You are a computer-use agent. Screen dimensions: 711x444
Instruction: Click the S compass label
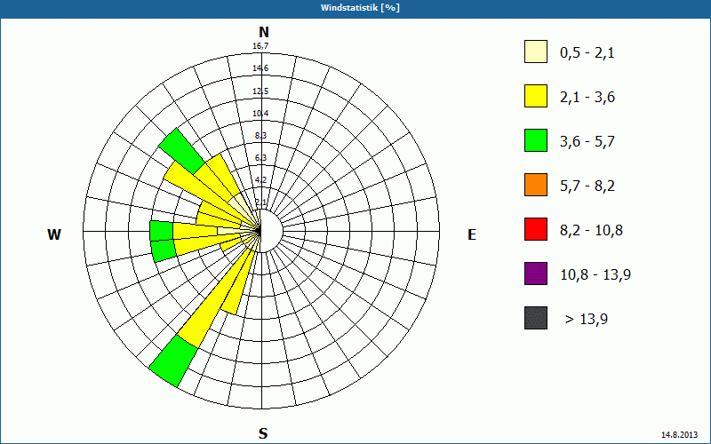pyautogui.click(x=263, y=433)
